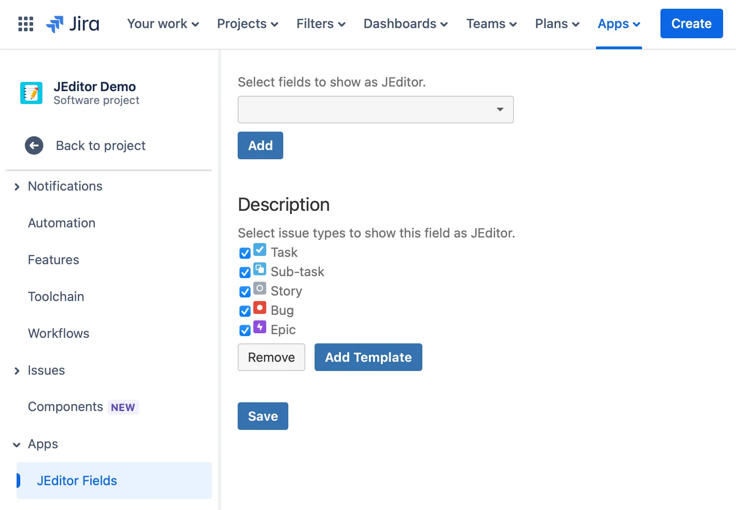Click the Epic label text
Viewport: 736px width, 510px height.
point(283,330)
